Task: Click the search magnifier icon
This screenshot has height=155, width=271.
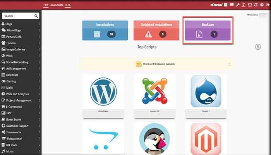Action: pyautogui.click(x=36, y=16)
